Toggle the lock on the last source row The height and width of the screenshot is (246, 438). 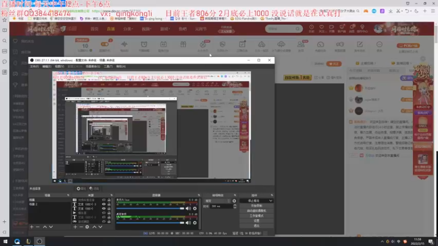[x=109, y=221]
